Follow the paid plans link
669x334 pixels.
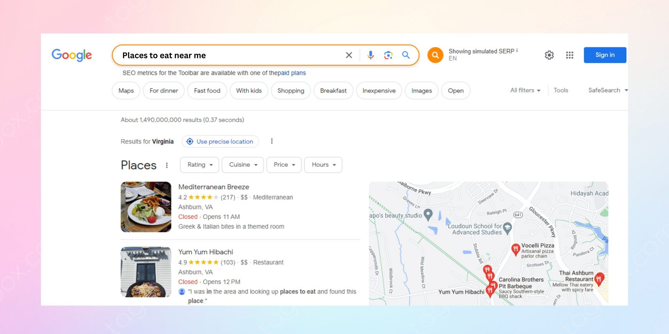click(292, 73)
